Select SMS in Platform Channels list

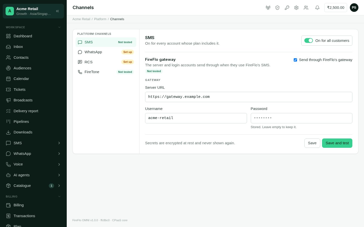[106, 42]
